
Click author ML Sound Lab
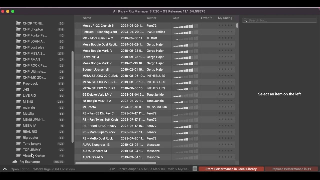tap(157, 107)
